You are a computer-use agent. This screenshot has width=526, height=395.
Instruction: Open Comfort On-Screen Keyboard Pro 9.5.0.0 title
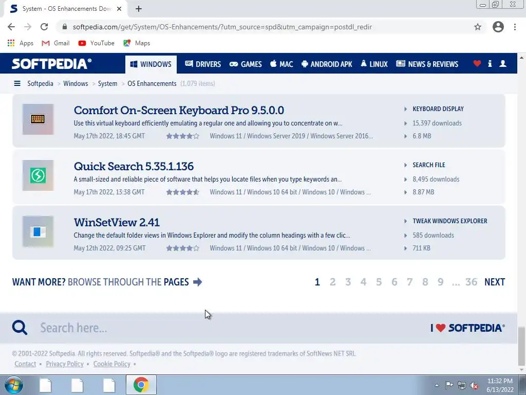click(x=179, y=110)
